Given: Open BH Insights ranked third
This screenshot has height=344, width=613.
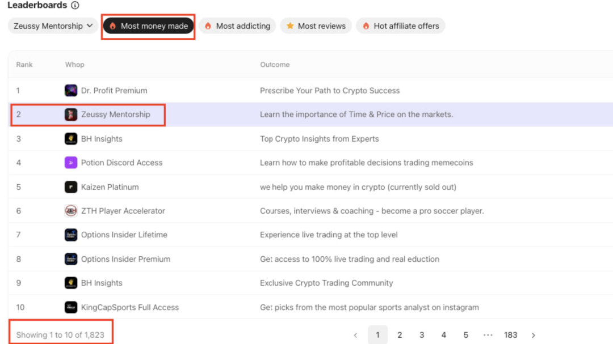Looking at the screenshot, I should click(x=102, y=139).
